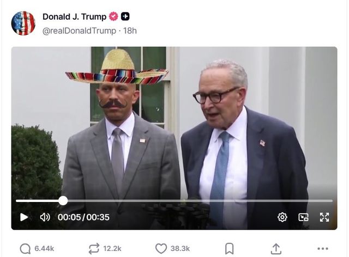Click the 00:05/00:35 time display
This screenshot has width=349, height=257.
pyautogui.click(x=83, y=217)
